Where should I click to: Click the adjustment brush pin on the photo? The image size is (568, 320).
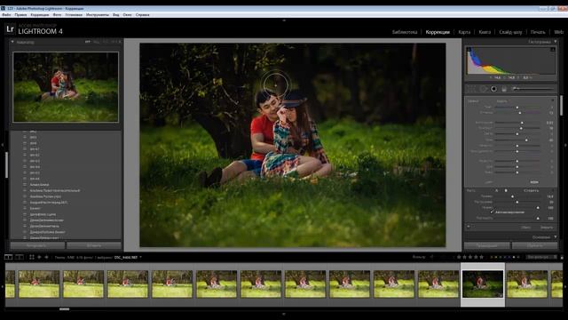click(x=276, y=85)
